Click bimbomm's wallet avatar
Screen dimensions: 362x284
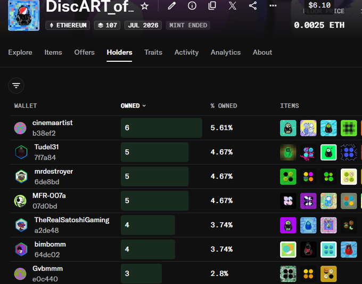(x=21, y=249)
